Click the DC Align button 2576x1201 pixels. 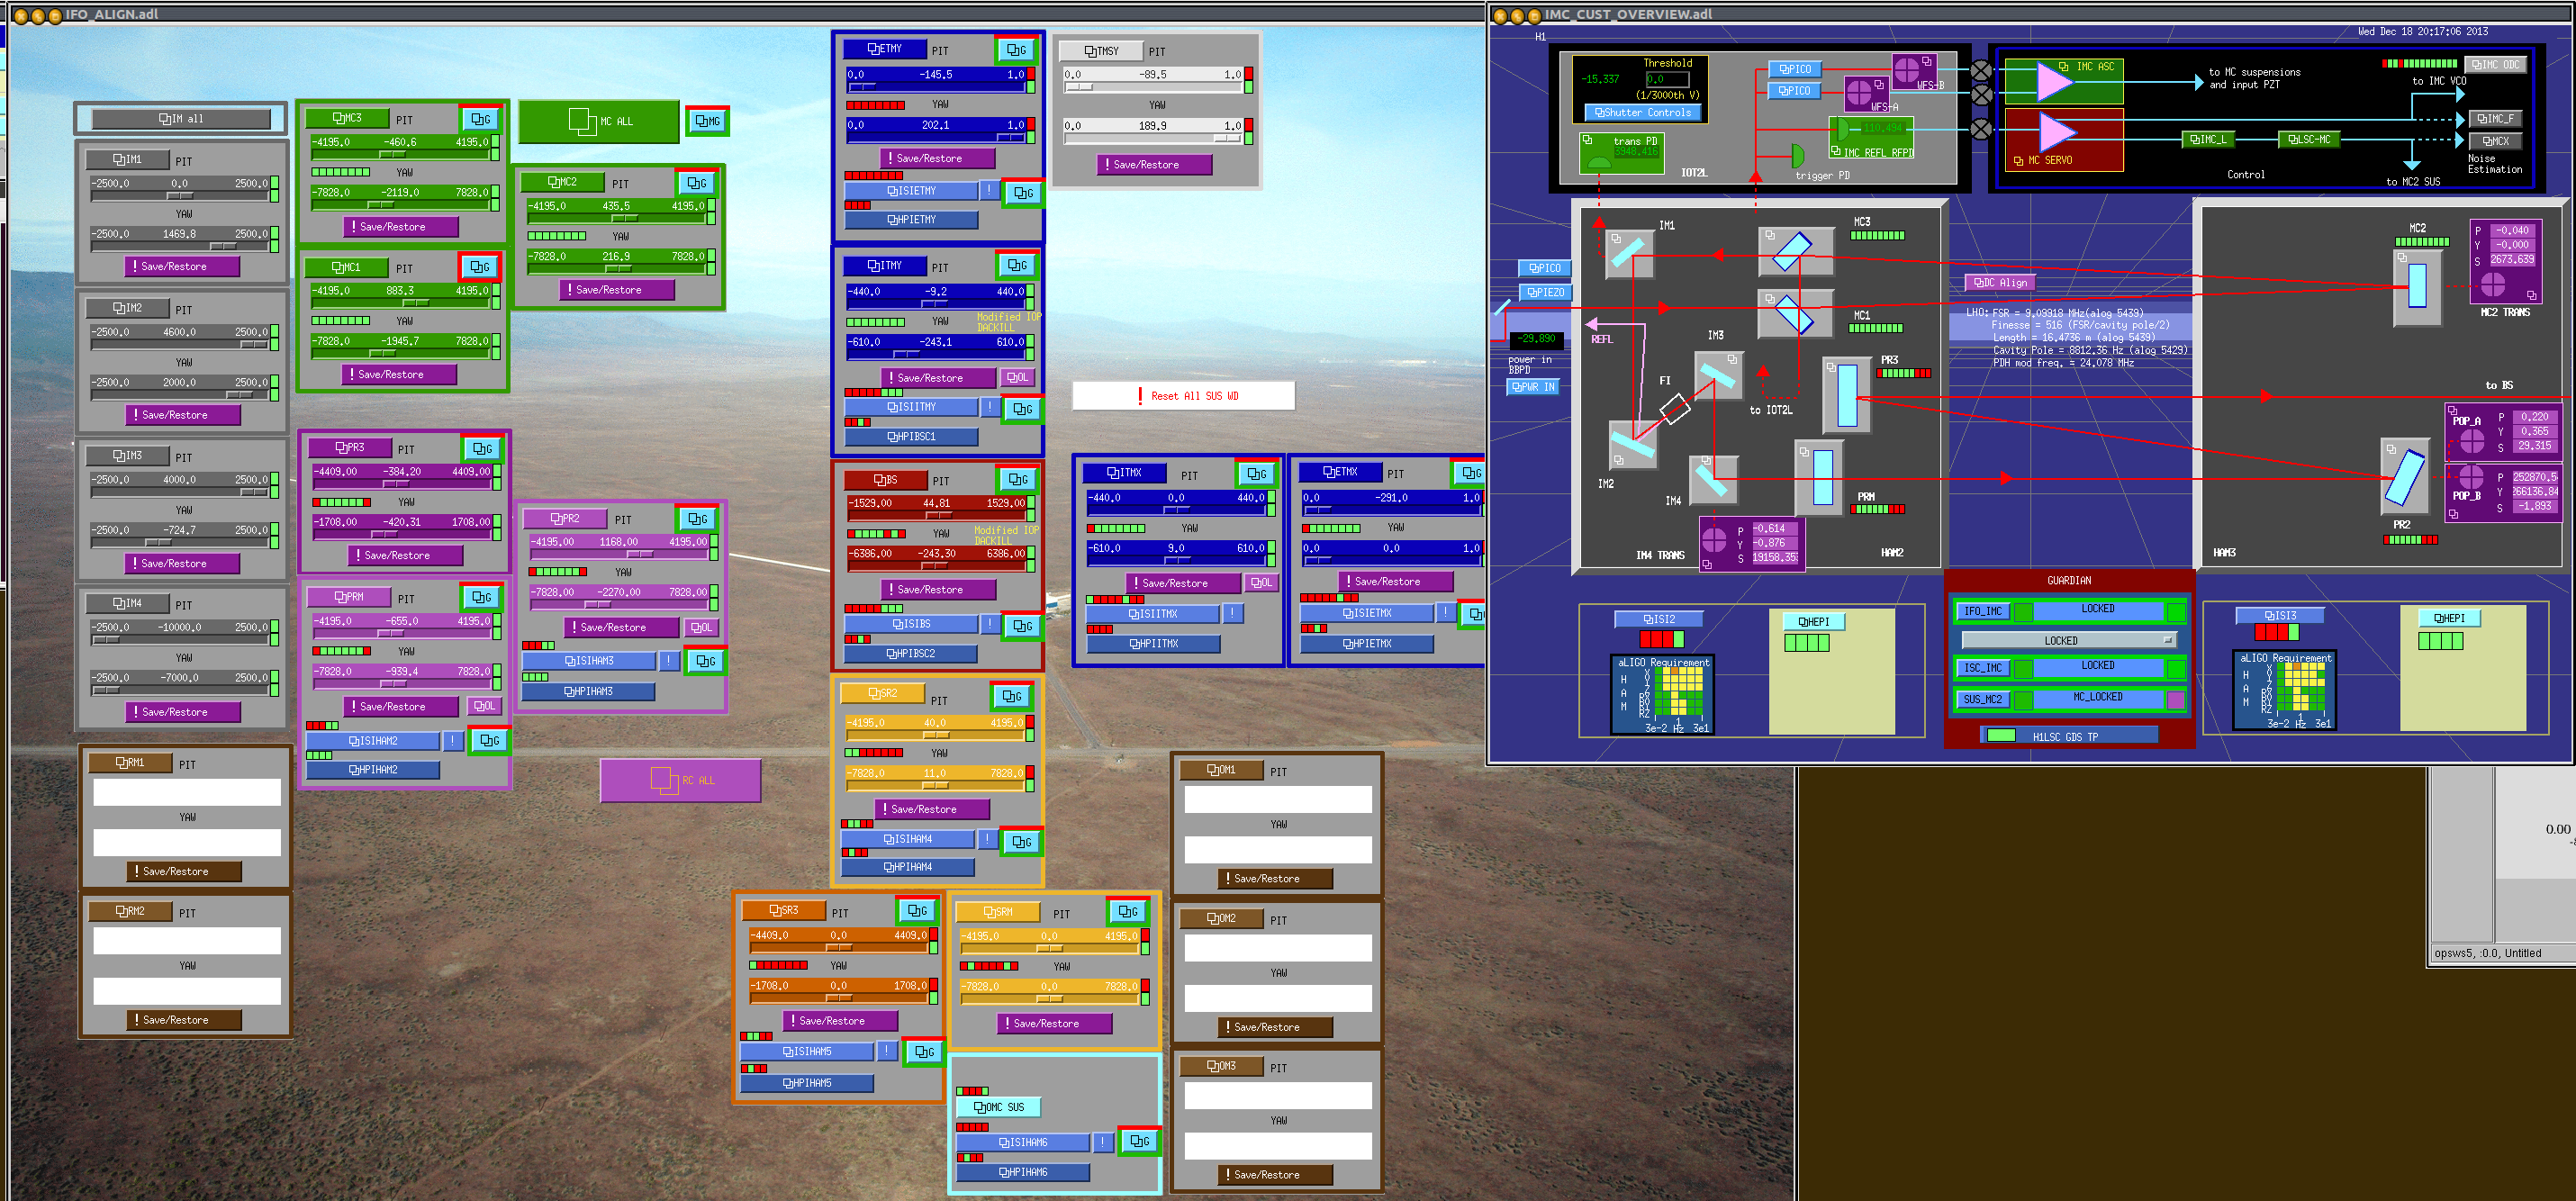pyautogui.click(x=2000, y=283)
